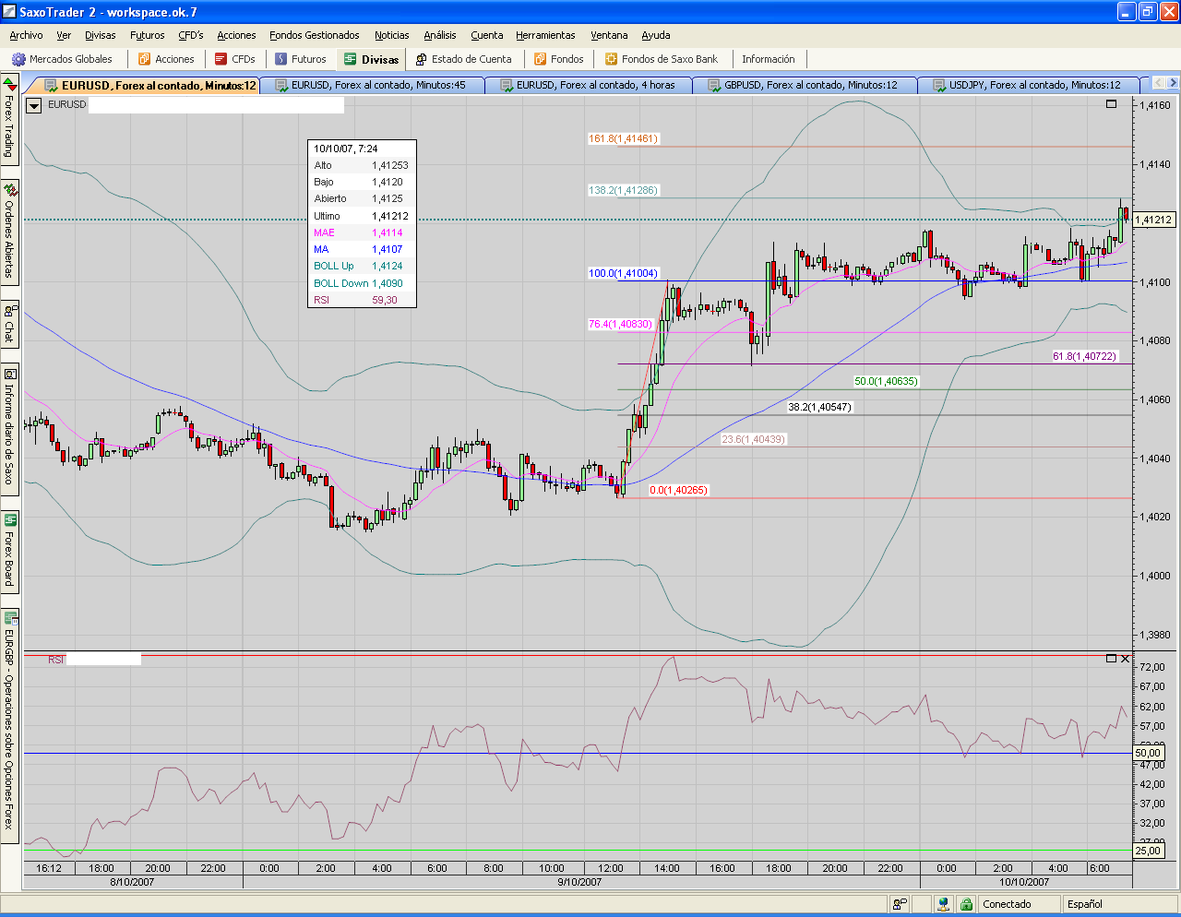The image size is (1181, 917).
Task: Open the Análisis menu
Action: (x=439, y=35)
